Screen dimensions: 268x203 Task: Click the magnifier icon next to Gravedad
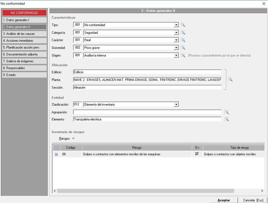coord(183,48)
